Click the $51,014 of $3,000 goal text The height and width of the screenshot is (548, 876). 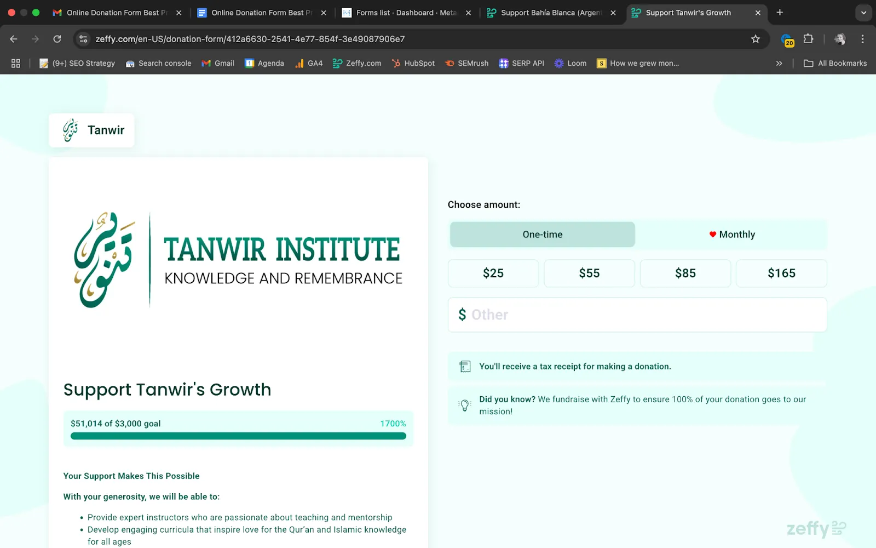(x=116, y=424)
